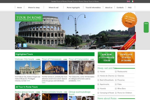Open the Where to eat menu
Image resolution: width=150 pixels, height=100 pixels.
tap(53, 7)
